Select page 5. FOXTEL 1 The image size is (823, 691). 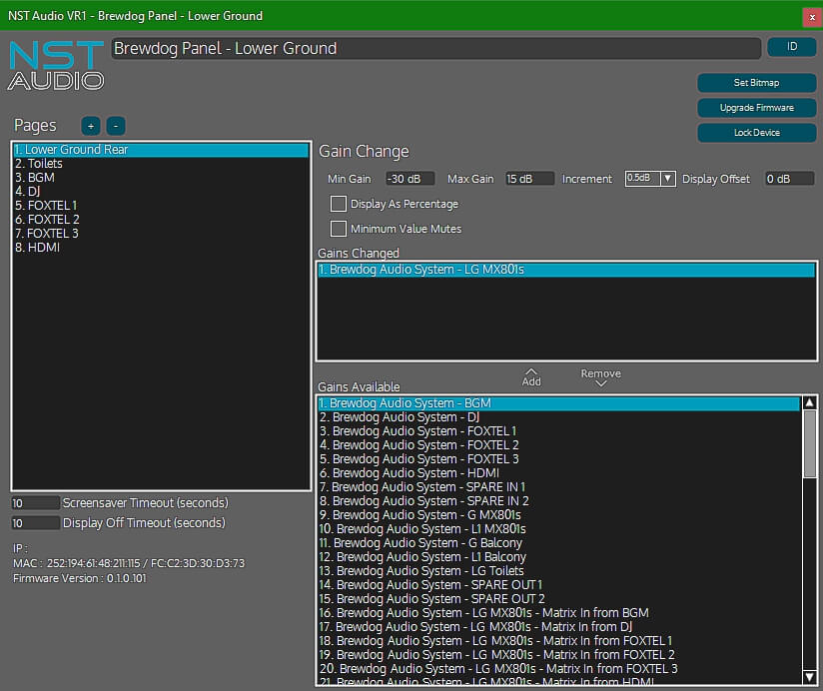point(161,205)
